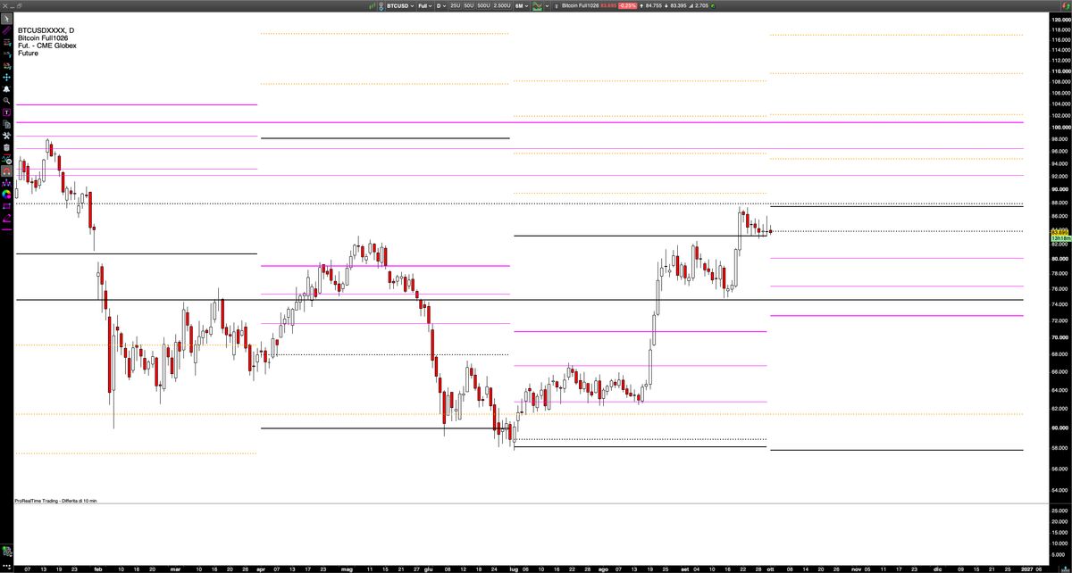Click the instrument icon beside BTCUSD
Viewport: 1072px width, 573px height.
pyautogui.click(x=381, y=5)
